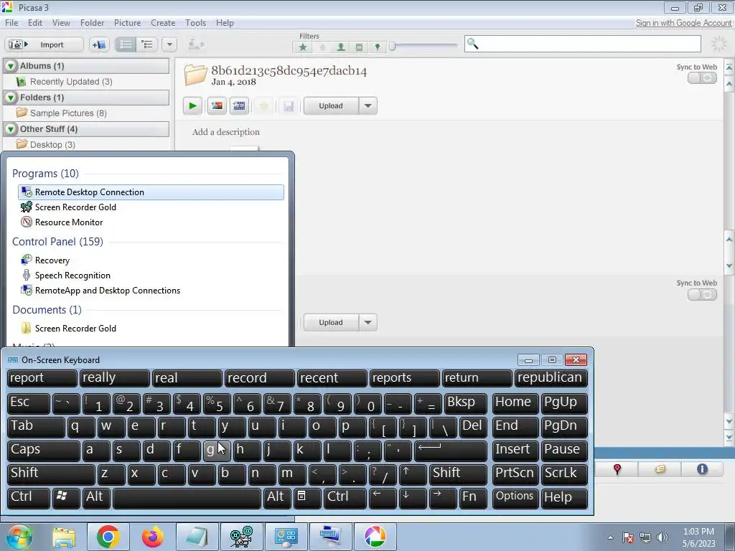
Task: Click the Import button in Picasa
Action: coord(44,44)
